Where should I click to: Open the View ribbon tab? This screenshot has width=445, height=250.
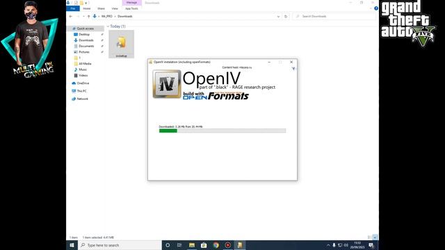pyautogui.click(x=115, y=8)
